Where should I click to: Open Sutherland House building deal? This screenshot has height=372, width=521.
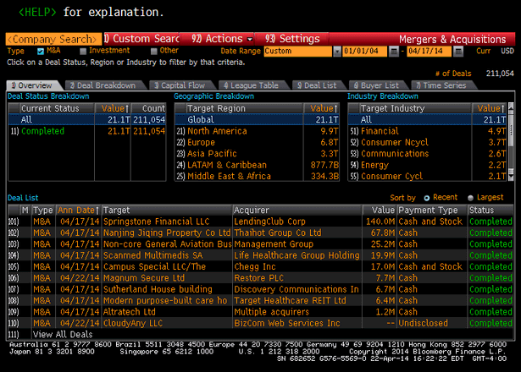[x=158, y=289]
